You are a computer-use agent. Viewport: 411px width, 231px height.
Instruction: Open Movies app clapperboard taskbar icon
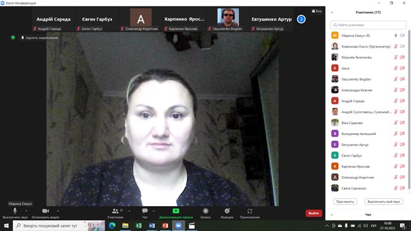pyautogui.click(x=192, y=226)
